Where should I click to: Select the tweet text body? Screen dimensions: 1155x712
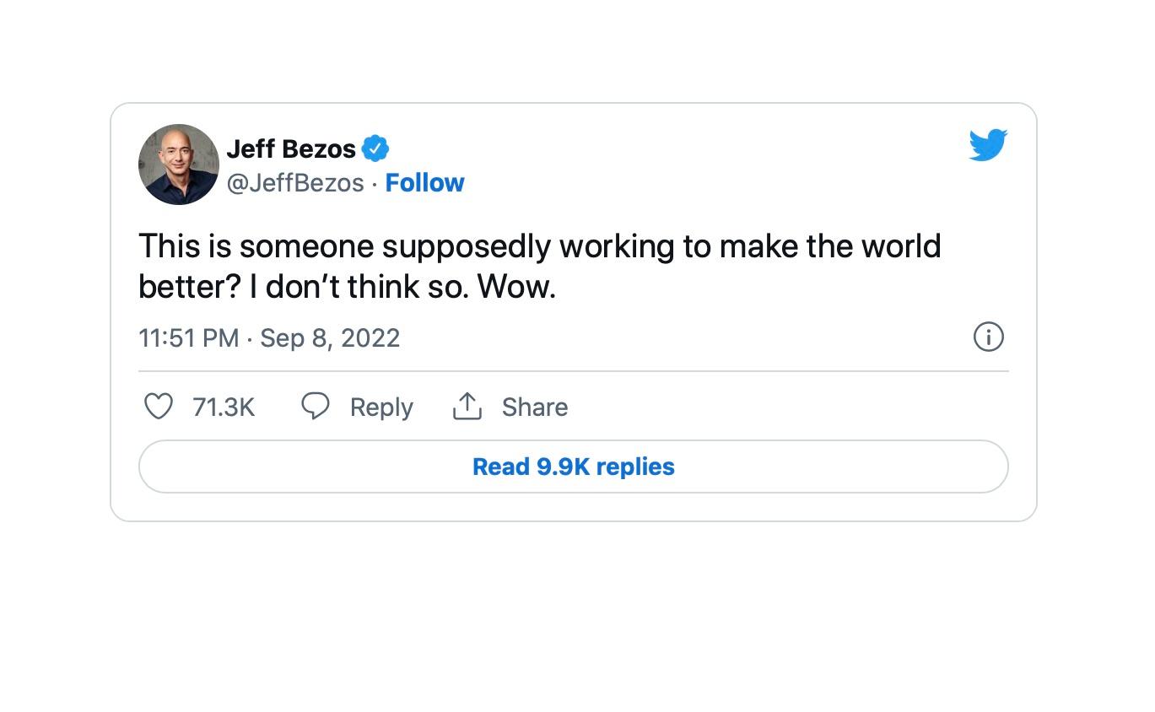539,266
